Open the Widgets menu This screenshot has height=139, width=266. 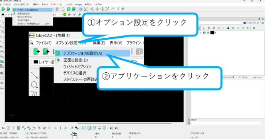79,5
